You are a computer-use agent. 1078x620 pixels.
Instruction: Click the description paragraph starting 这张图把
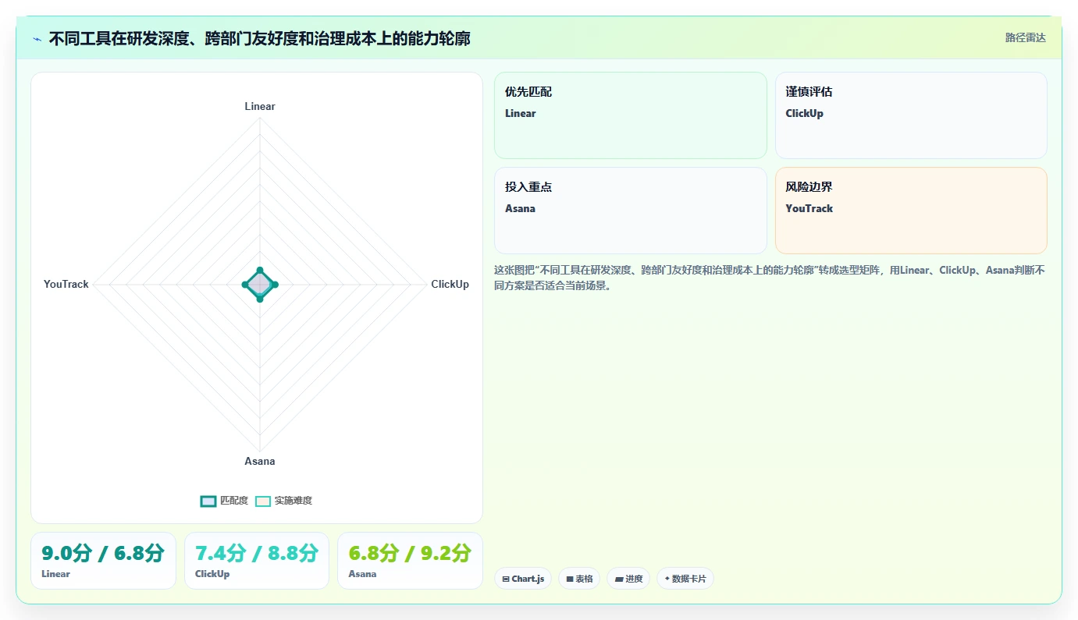pyautogui.click(x=770, y=278)
